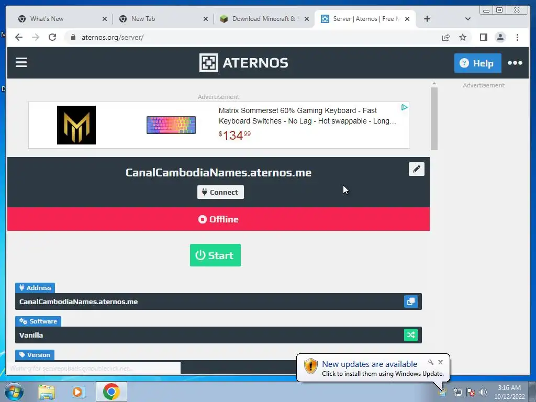Click the Offline status bar

pos(218,219)
